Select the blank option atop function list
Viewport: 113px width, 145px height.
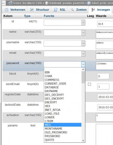pyautogui.click(x=63, y=69)
